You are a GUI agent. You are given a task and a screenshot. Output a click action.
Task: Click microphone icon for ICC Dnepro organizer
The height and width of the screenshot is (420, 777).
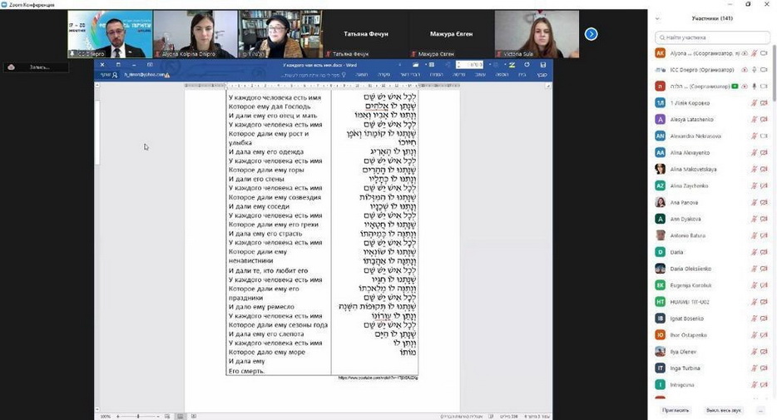click(754, 70)
